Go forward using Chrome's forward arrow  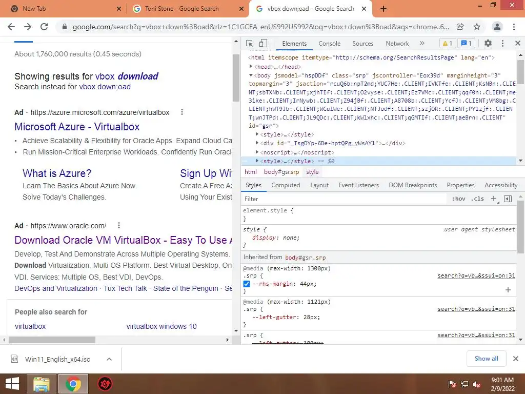click(x=28, y=27)
